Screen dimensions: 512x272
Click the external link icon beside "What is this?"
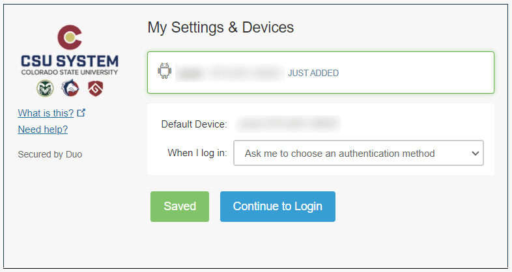[81, 113]
